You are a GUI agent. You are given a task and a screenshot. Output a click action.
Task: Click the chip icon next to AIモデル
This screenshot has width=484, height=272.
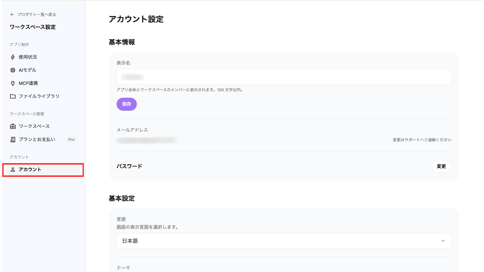(x=13, y=70)
